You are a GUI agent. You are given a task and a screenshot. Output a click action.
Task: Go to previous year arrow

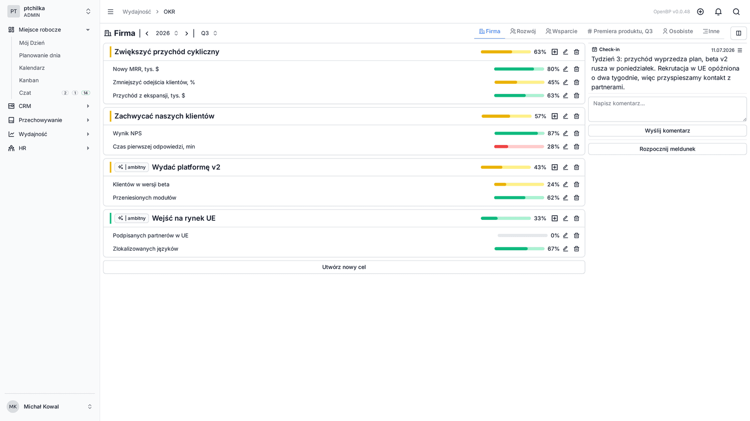pos(147,33)
